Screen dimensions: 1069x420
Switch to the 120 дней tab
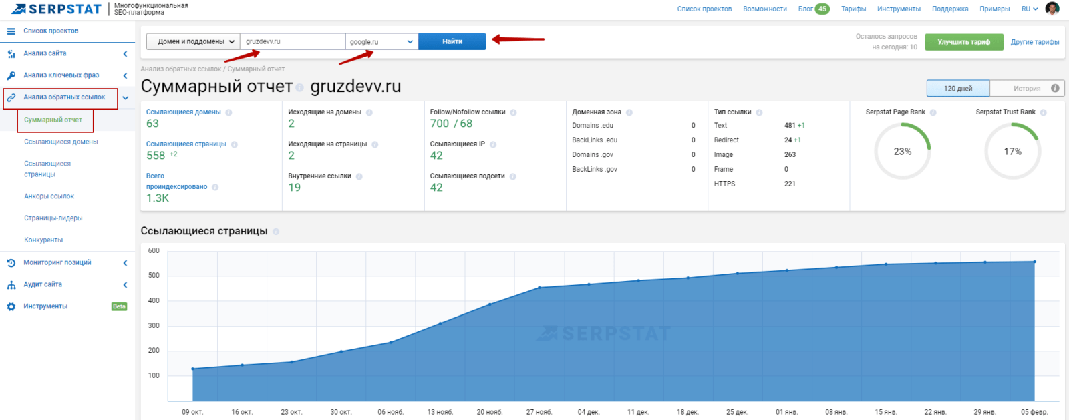958,88
